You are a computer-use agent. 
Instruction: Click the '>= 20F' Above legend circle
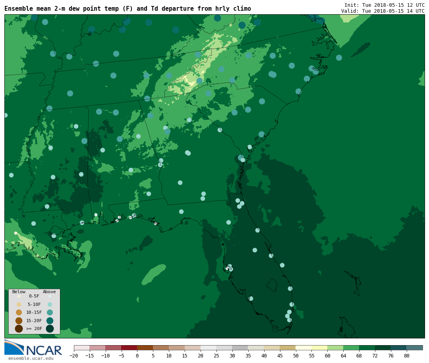50,328
